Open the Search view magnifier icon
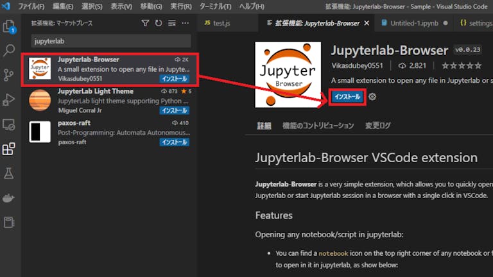Screen dimensions: 493x277 [9, 50]
